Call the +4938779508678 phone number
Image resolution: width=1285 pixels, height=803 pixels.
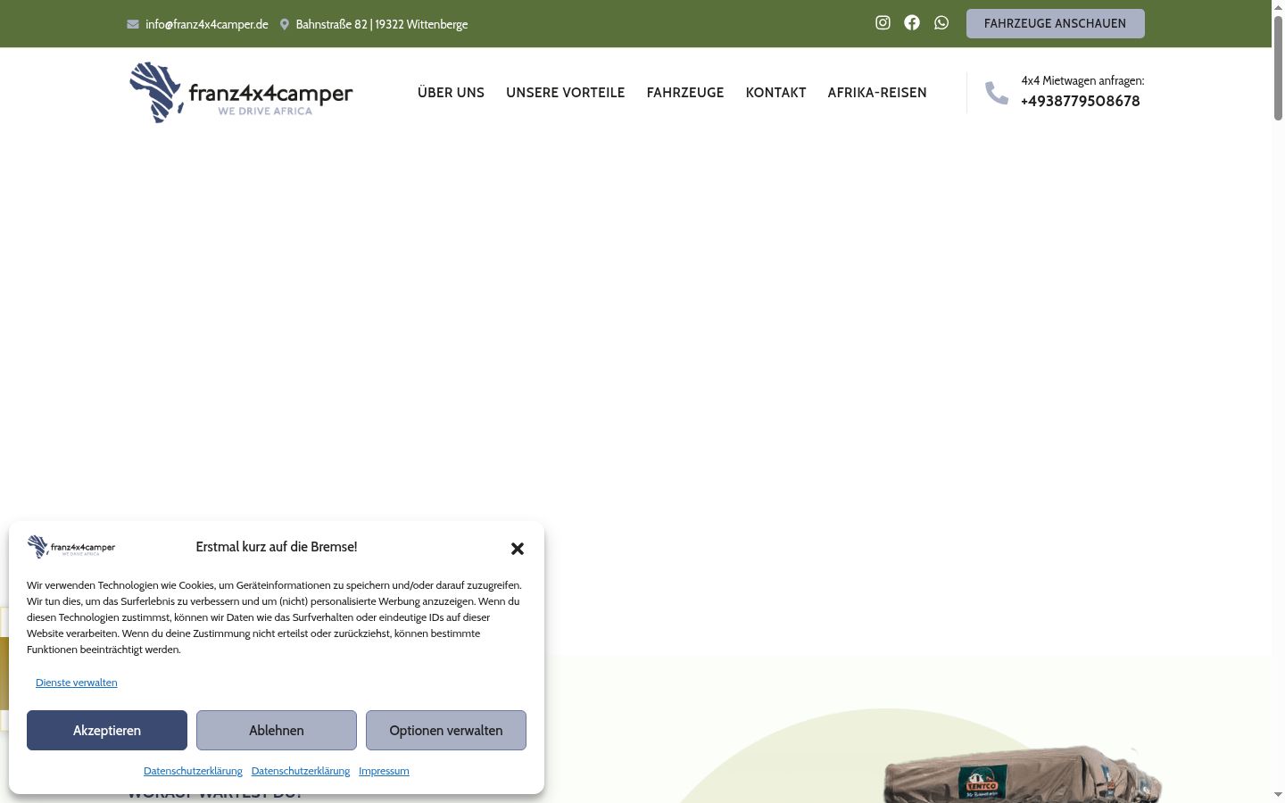click(1081, 101)
